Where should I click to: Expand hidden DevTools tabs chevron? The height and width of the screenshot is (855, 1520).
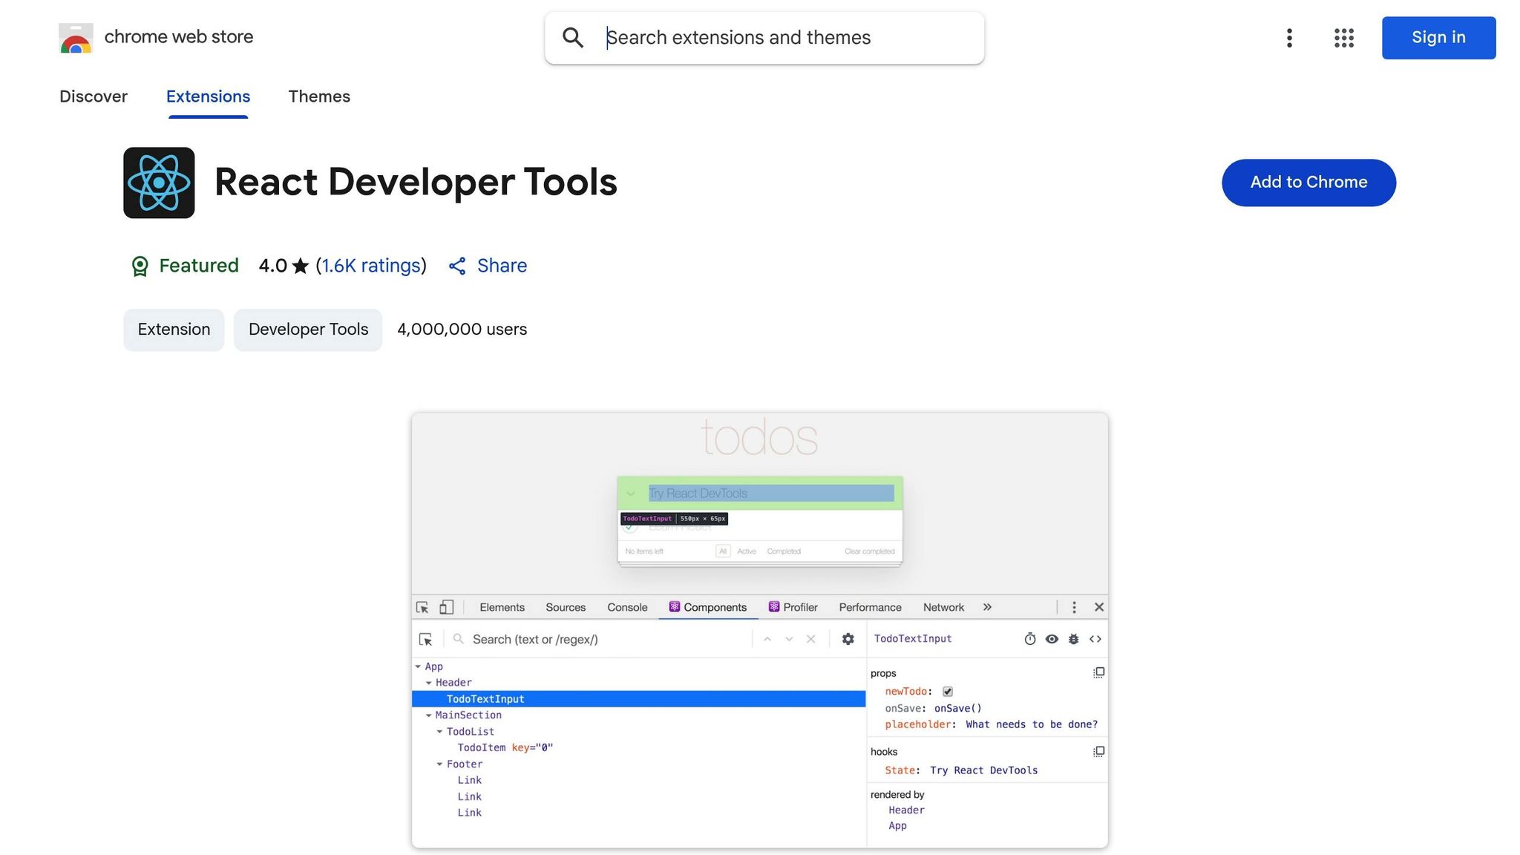coord(987,607)
